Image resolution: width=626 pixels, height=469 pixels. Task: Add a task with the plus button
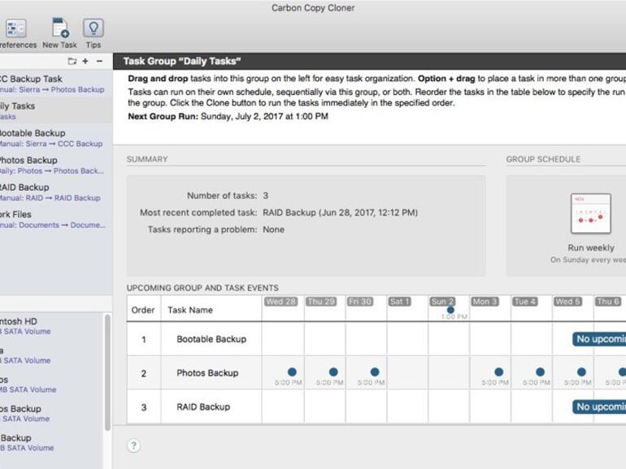[85, 61]
